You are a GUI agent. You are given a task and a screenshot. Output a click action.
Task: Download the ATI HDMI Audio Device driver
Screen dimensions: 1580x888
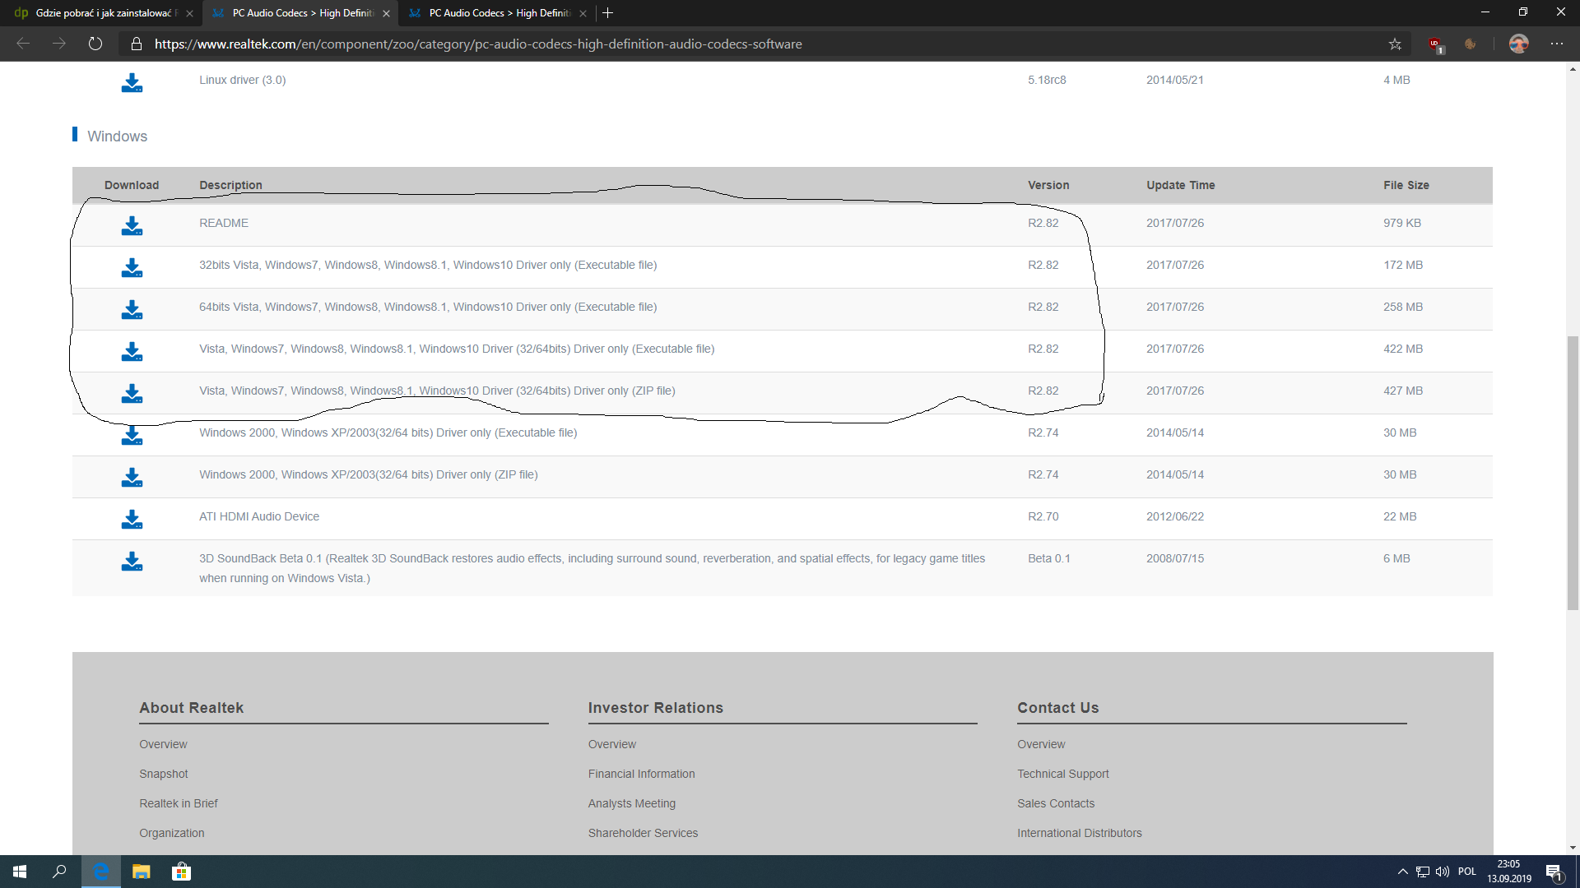[132, 519]
